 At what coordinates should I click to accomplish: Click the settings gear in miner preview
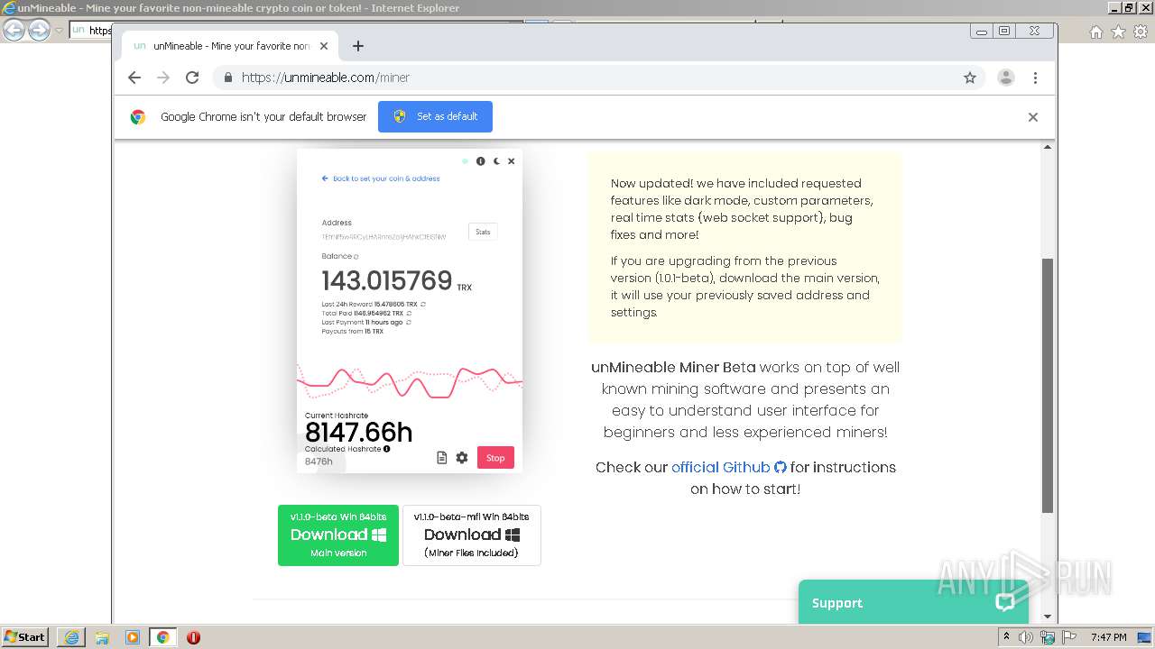pyautogui.click(x=462, y=458)
